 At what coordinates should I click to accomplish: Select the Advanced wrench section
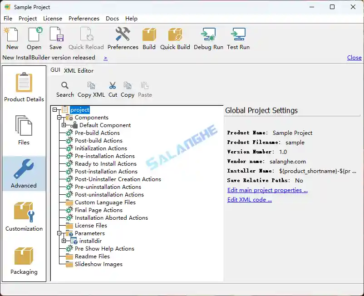(24, 173)
